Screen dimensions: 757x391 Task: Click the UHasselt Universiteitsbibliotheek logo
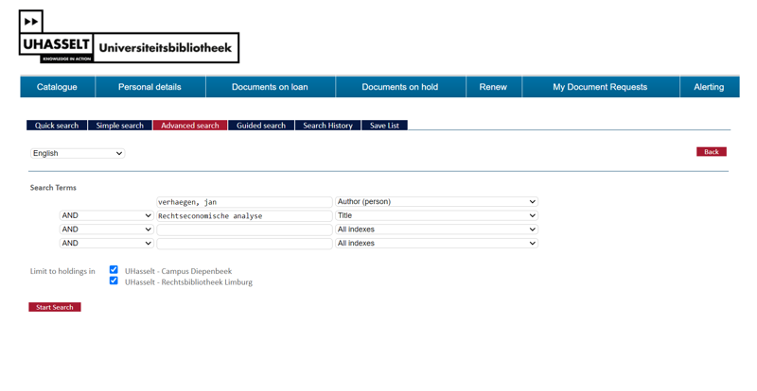click(x=129, y=38)
